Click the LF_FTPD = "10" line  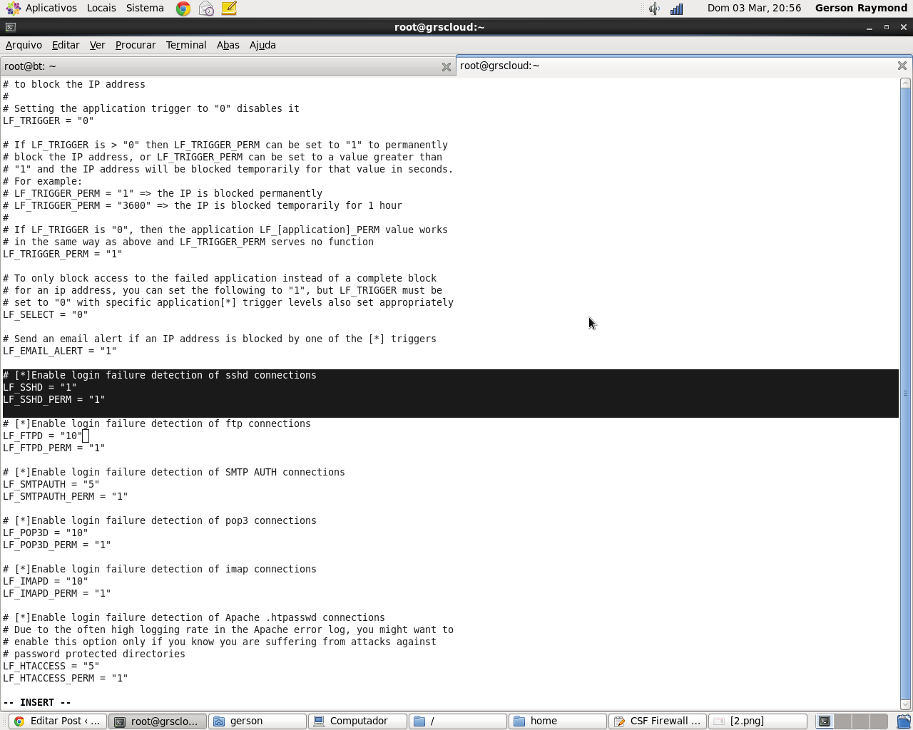(x=43, y=436)
